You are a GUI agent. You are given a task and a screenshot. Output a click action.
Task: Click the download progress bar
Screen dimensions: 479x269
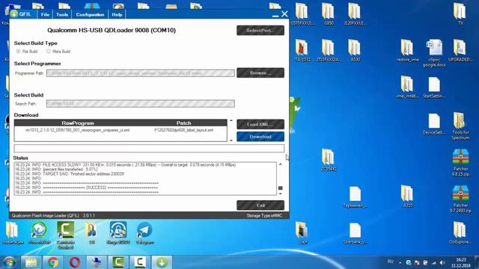click(x=149, y=148)
